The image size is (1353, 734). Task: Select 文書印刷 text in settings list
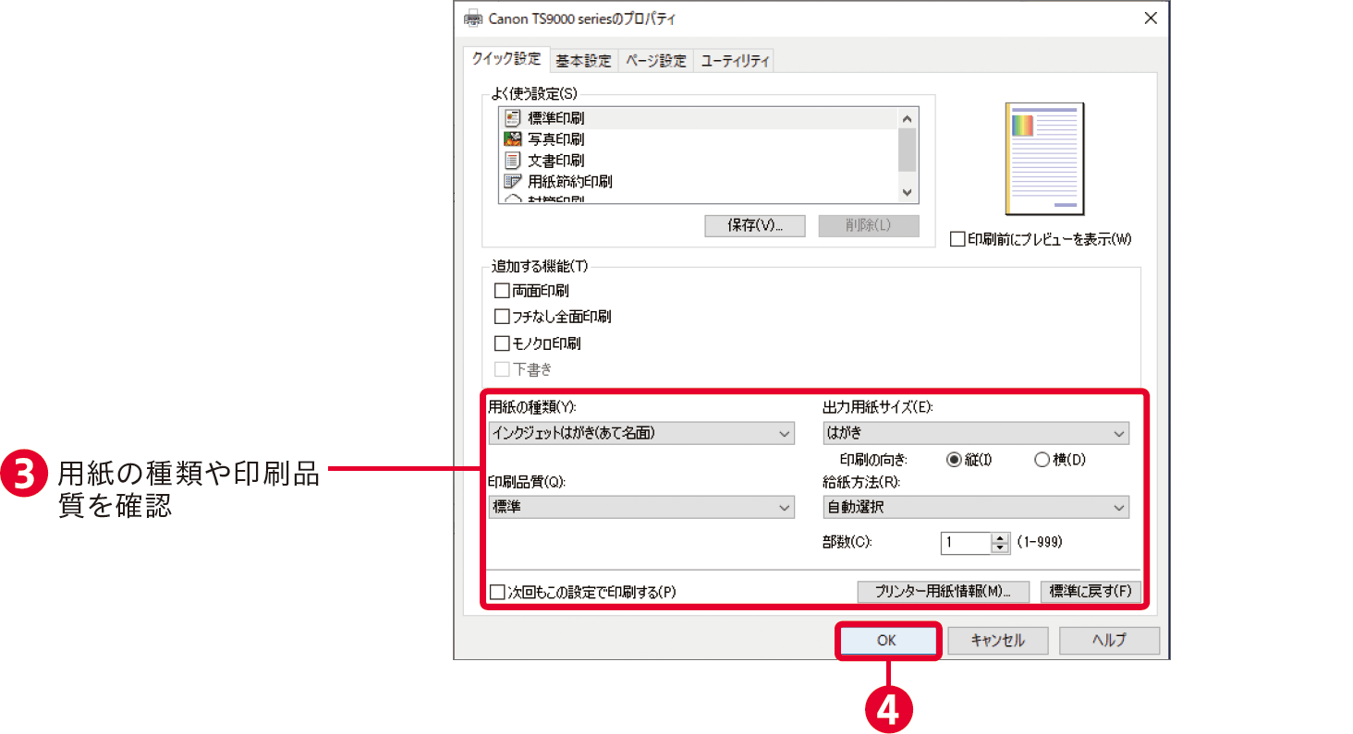(x=555, y=161)
